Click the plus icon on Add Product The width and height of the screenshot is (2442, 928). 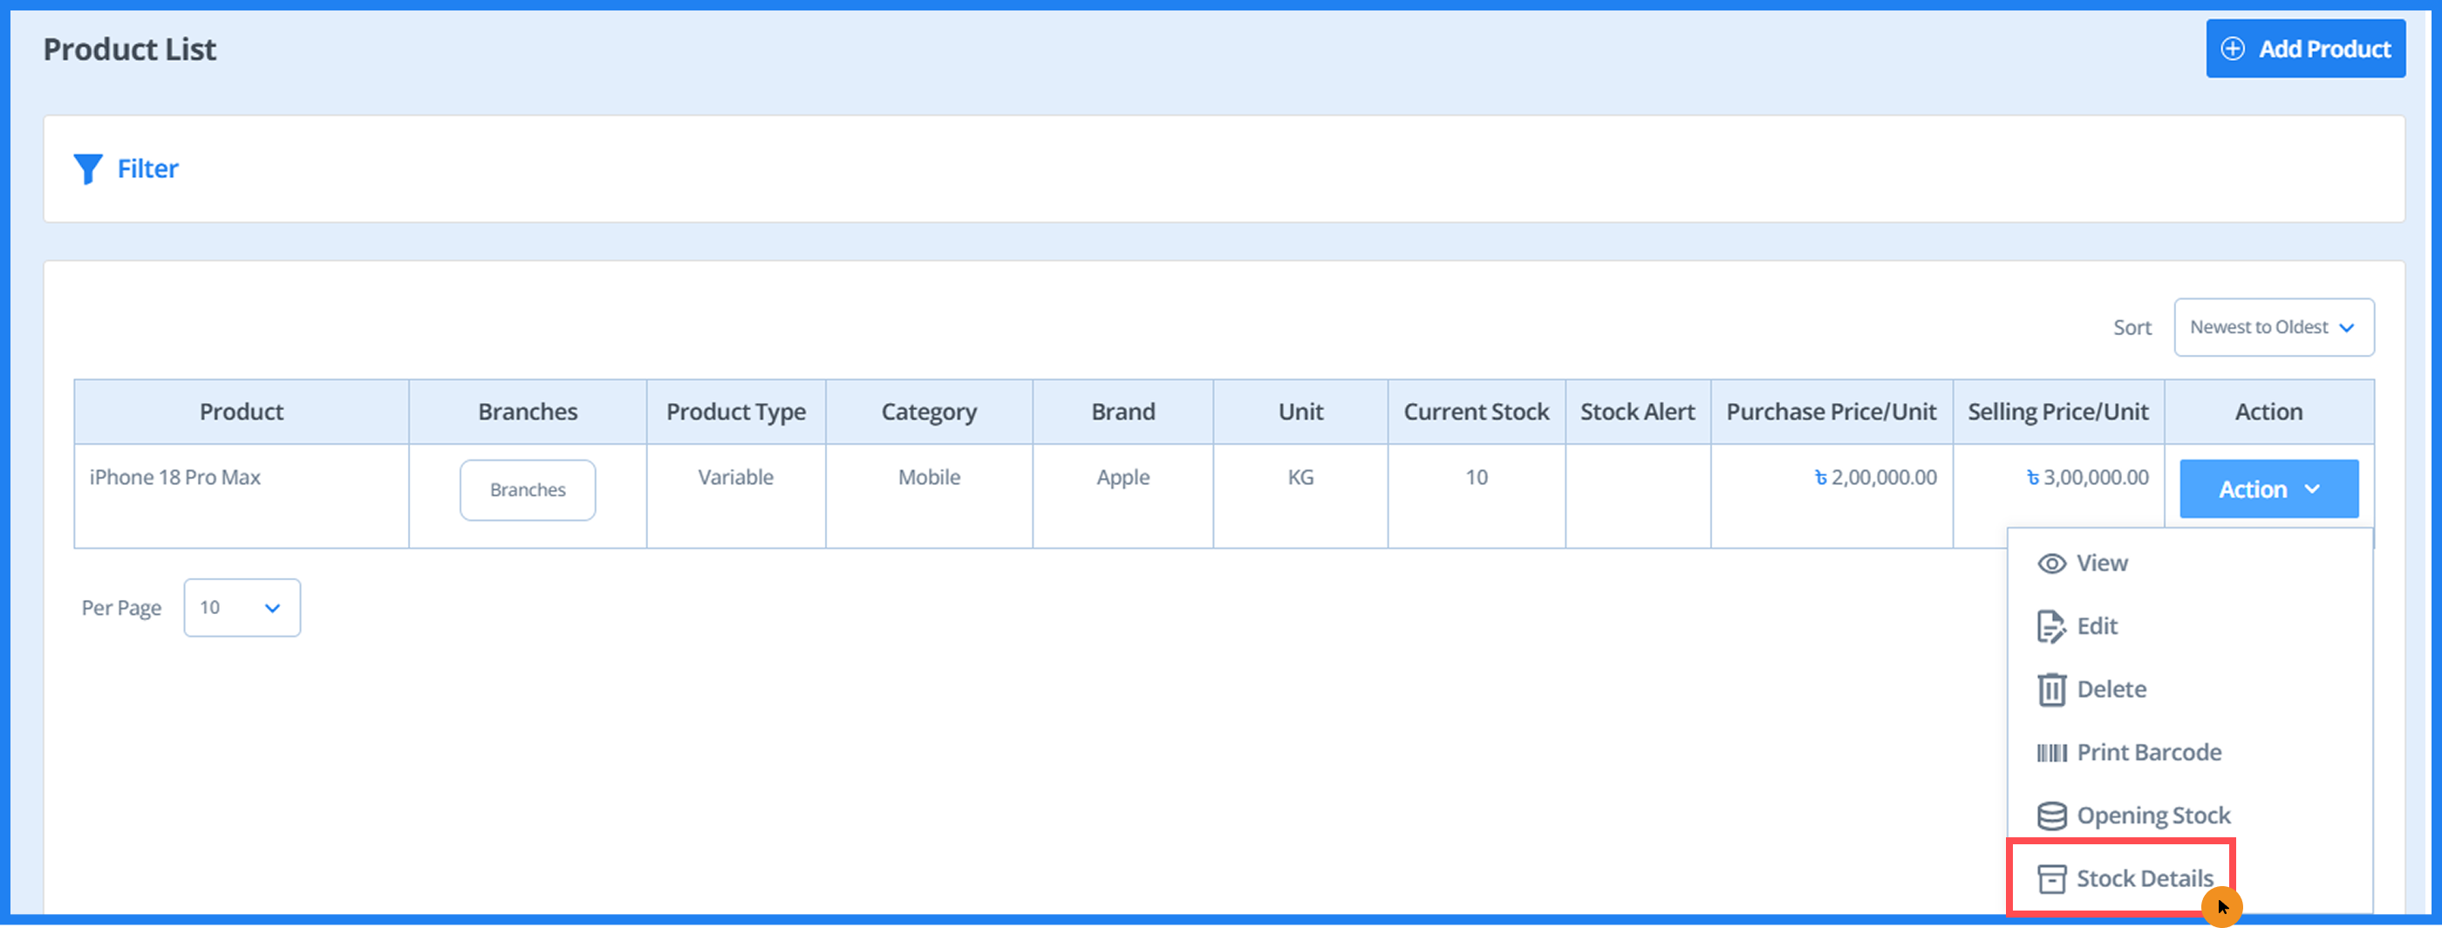click(x=2233, y=50)
